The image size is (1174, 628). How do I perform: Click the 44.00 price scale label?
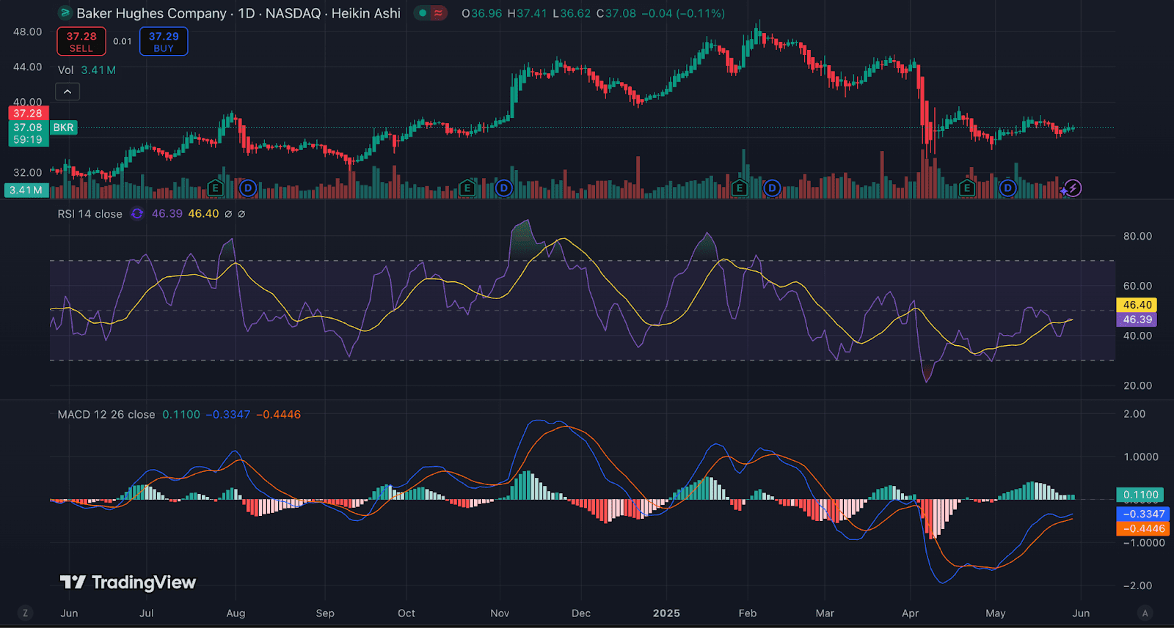click(x=28, y=67)
